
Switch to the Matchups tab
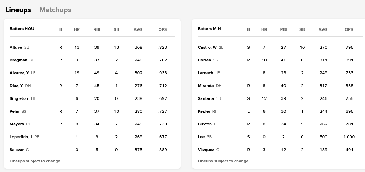coord(55,10)
